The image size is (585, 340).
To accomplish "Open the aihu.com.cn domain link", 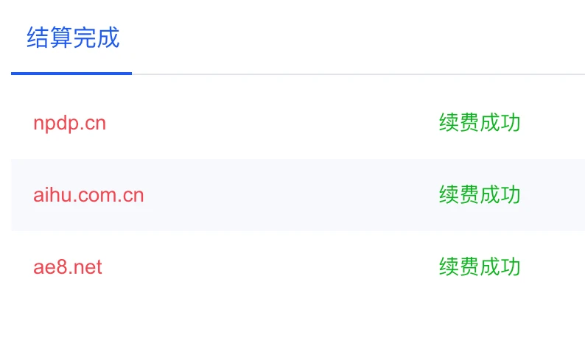I will click(88, 195).
